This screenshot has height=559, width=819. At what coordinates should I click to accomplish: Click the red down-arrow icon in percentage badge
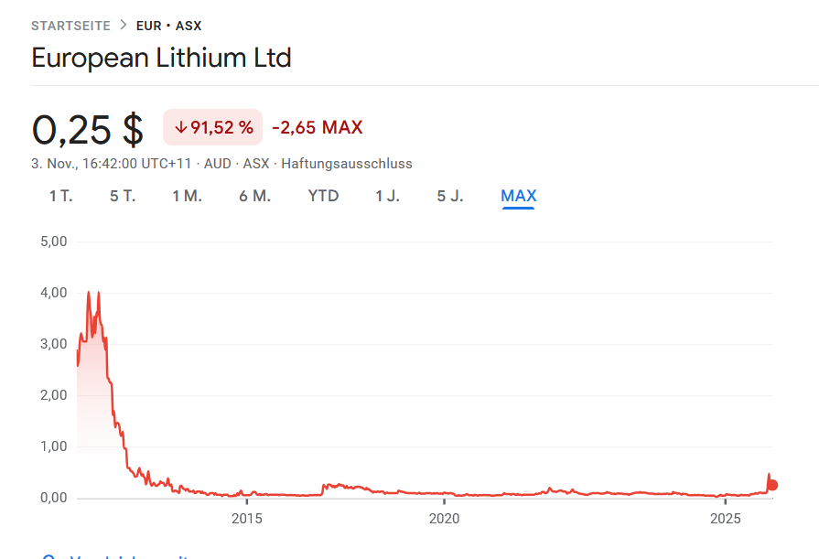(180, 127)
